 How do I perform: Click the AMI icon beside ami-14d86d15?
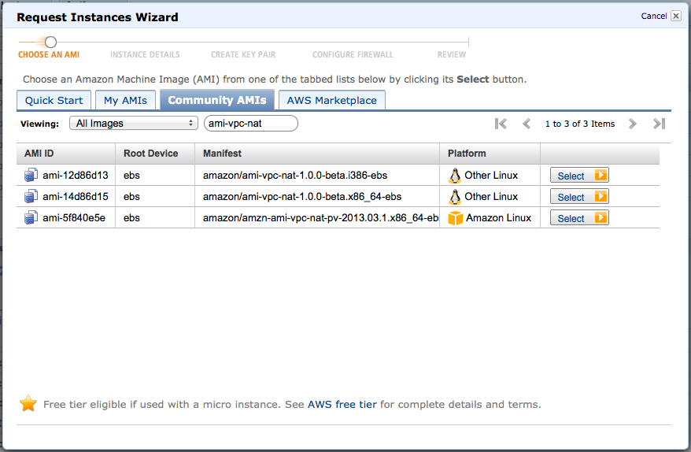(x=31, y=196)
